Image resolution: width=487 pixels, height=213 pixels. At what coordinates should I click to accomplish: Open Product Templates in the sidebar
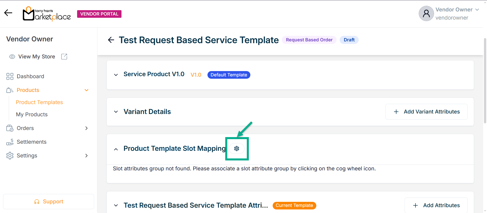(39, 102)
